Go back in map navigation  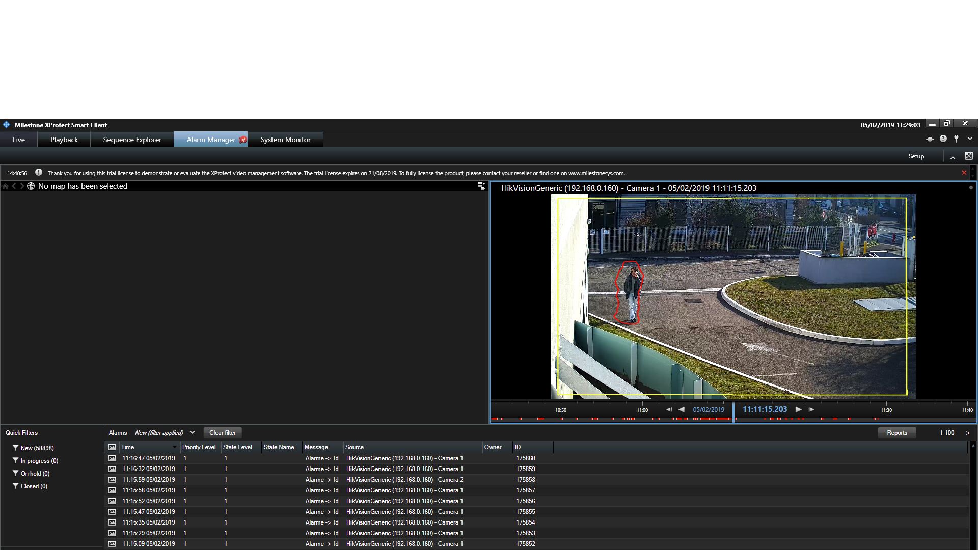(14, 186)
